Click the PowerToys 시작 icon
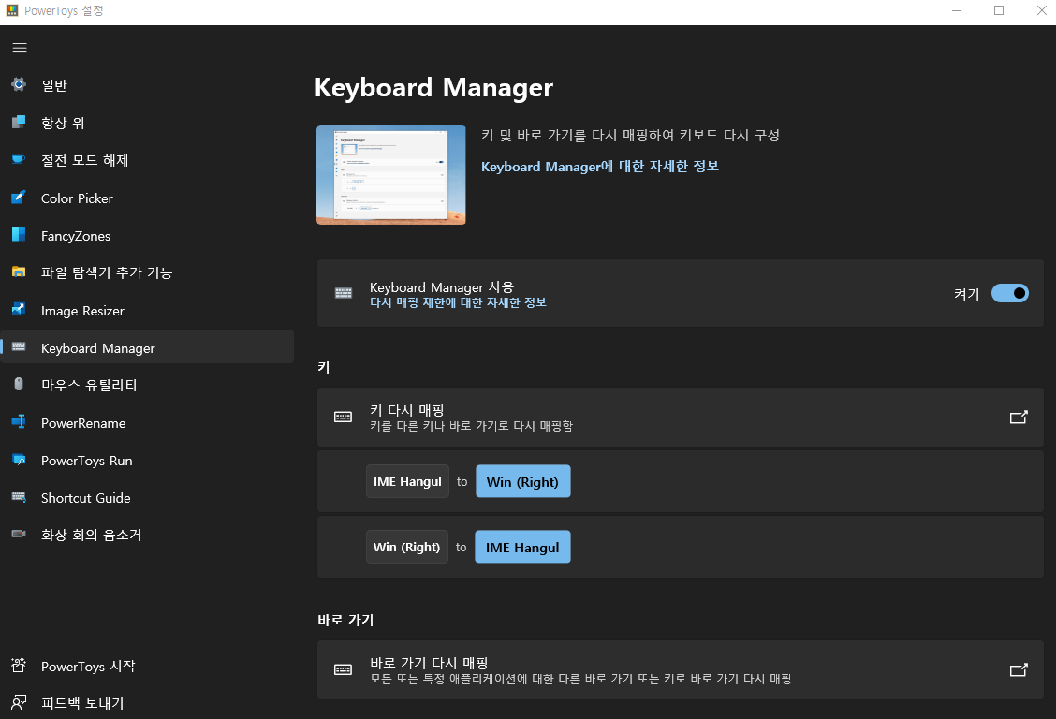 point(19,665)
